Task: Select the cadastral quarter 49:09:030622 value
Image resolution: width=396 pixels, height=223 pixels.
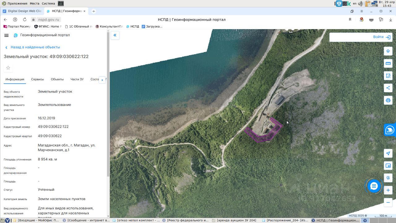Action: coord(50,136)
